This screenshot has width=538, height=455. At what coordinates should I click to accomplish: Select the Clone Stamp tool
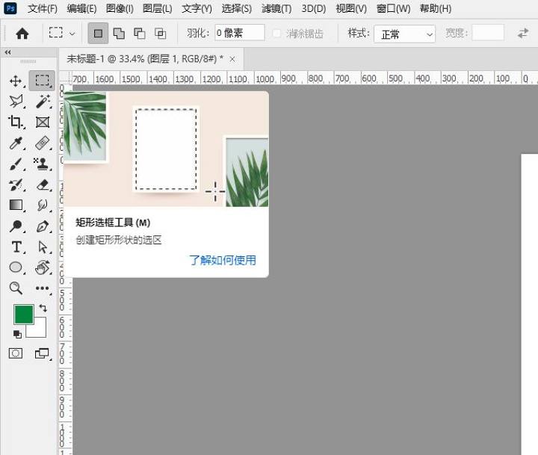click(43, 164)
